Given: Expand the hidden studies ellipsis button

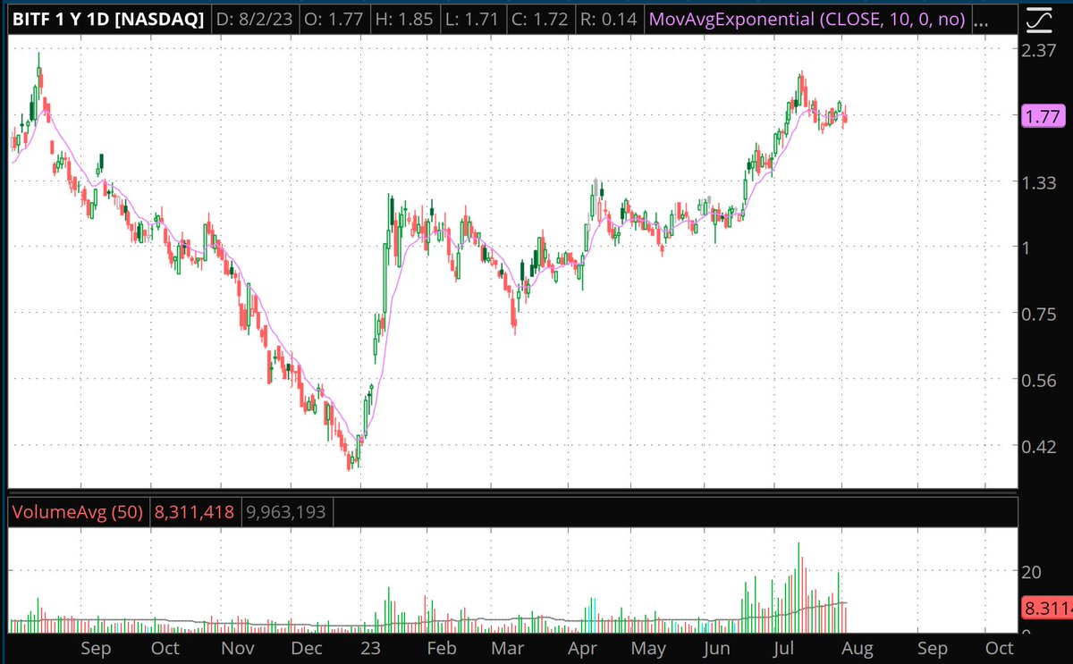Looking at the screenshot, I should [x=981, y=19].
